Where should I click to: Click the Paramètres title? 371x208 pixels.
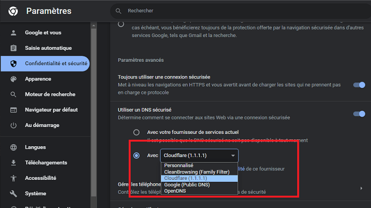(x=49, y=11)
